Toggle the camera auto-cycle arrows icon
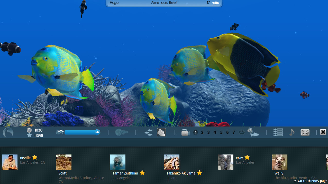Image resolution: width=328 pixels, height=184 pixels. 242,132
